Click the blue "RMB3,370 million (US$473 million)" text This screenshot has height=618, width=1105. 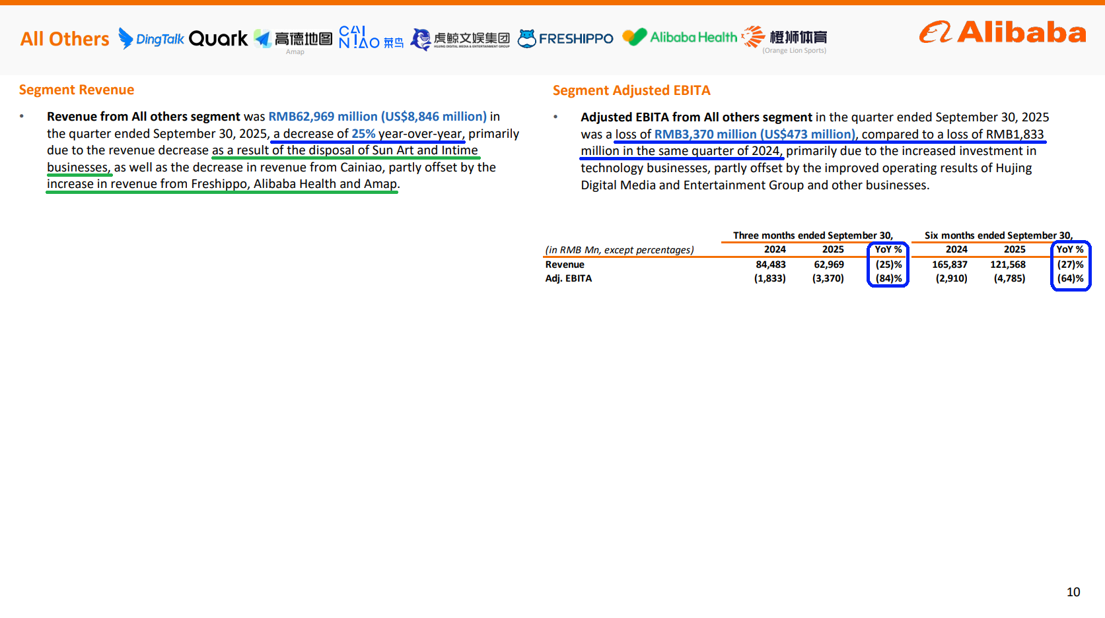pos(754,135)
